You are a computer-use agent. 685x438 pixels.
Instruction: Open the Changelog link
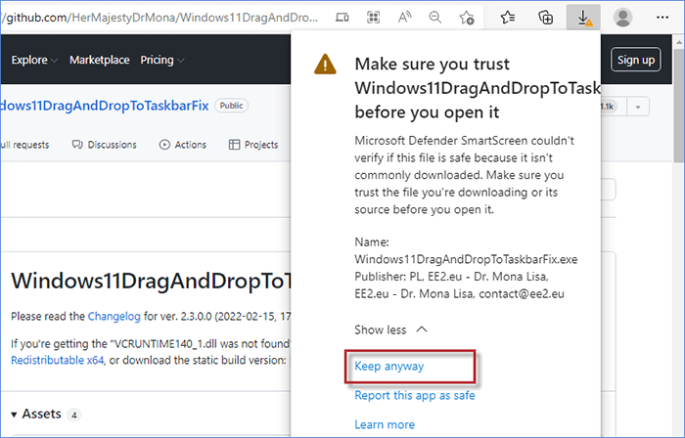114,317
